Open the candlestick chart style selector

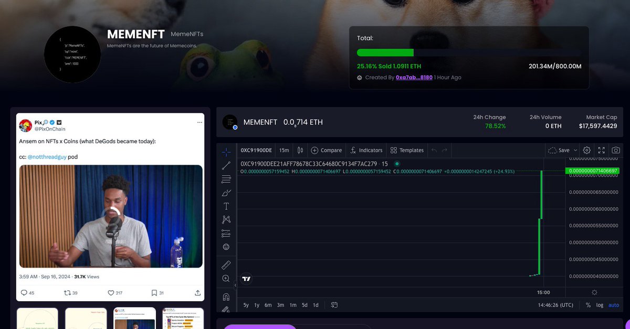point(300,150)
